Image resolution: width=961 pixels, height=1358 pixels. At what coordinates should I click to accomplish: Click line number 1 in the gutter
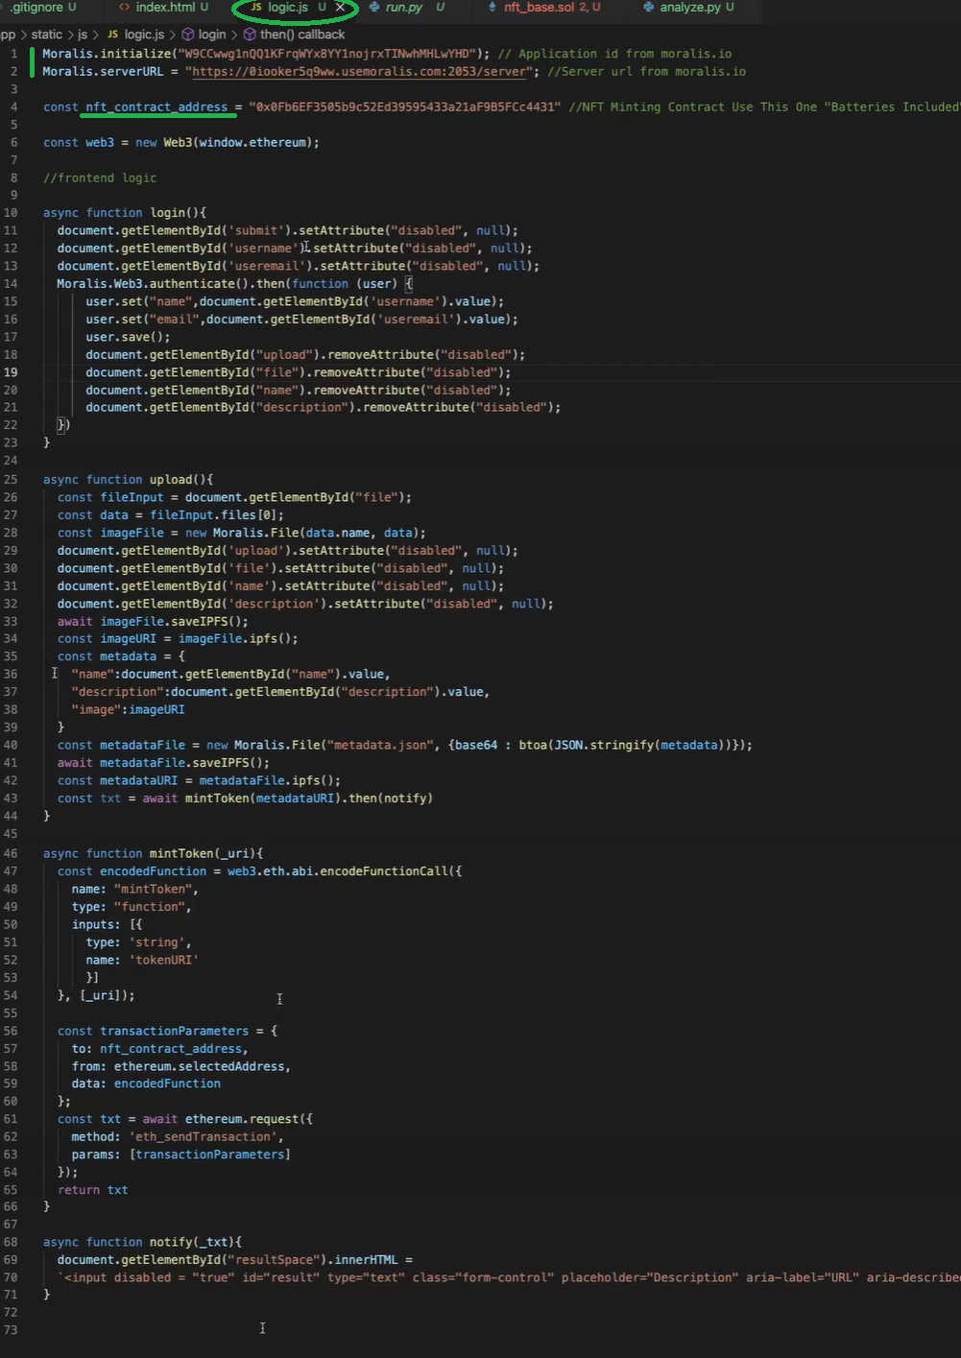(14, 54)
